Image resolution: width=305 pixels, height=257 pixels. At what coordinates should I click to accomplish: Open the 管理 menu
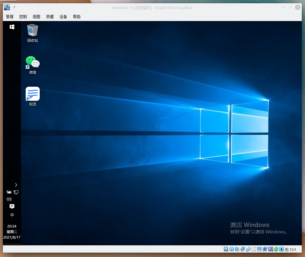click(x=10, y=17)
